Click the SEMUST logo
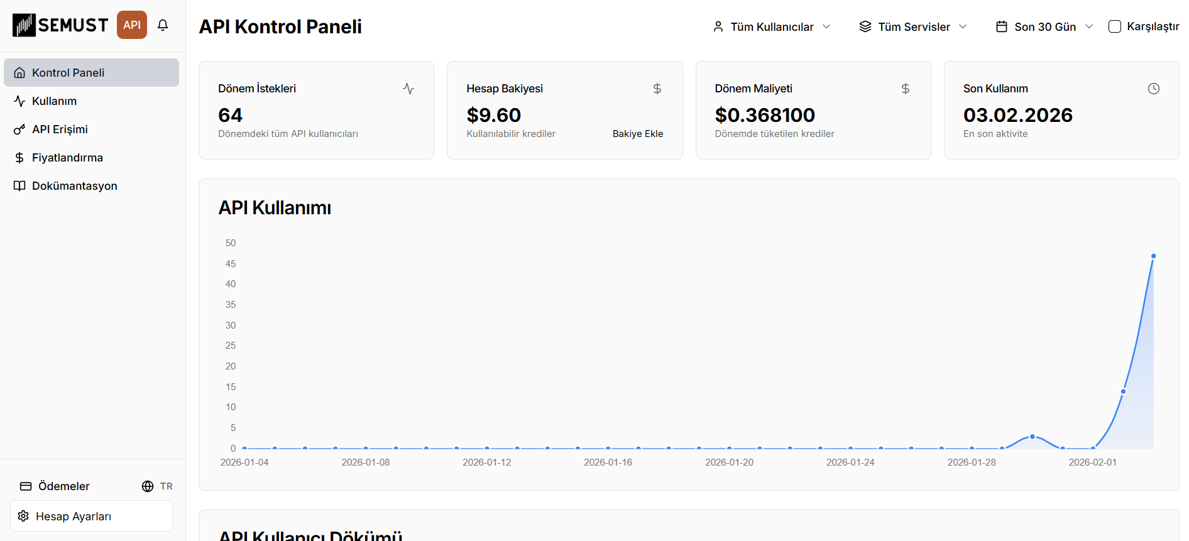The image size is (1189, 541). coord(60,25)
